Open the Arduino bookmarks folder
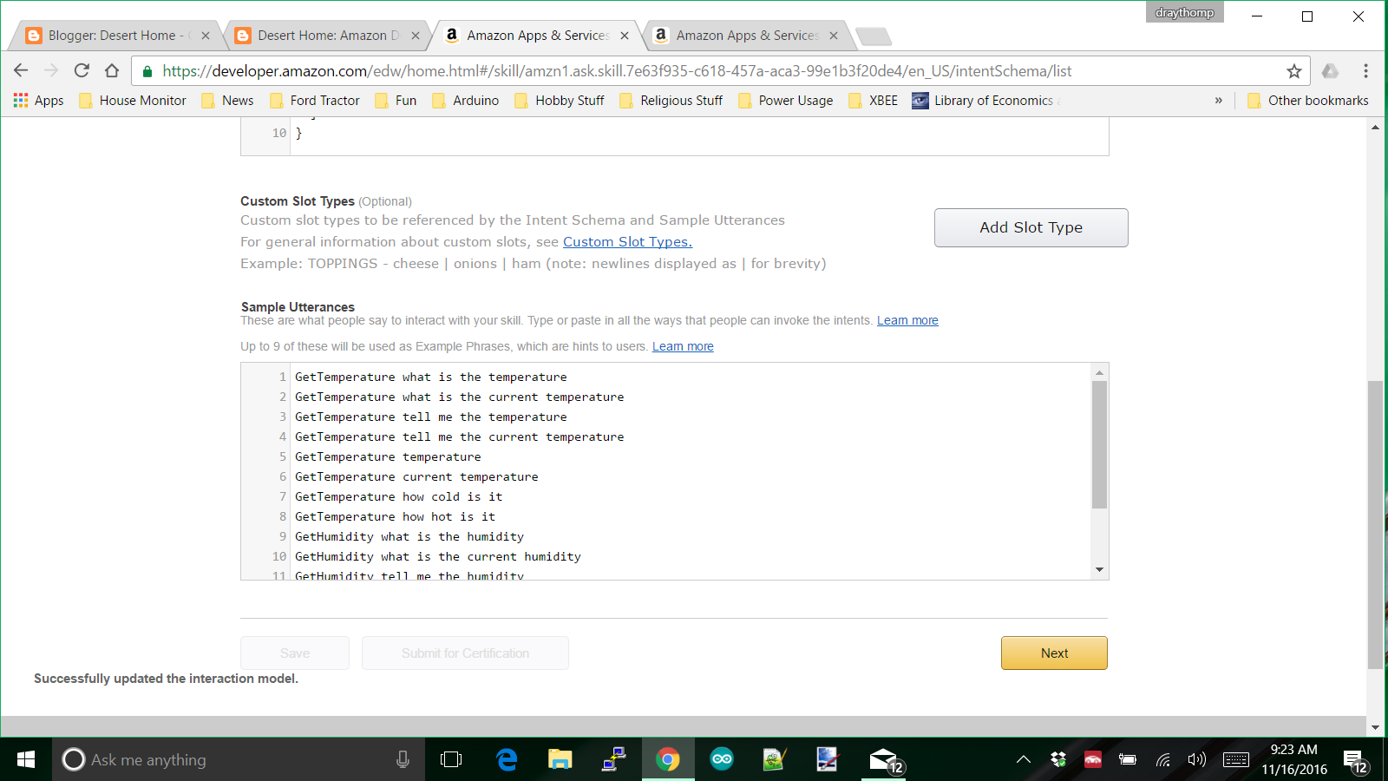This screenshot has width=1388, height=781. 474,100
